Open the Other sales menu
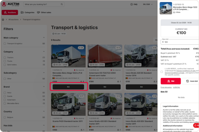This screenshot has width=199, height=132. pyautogui.click(x=44, y=12)
